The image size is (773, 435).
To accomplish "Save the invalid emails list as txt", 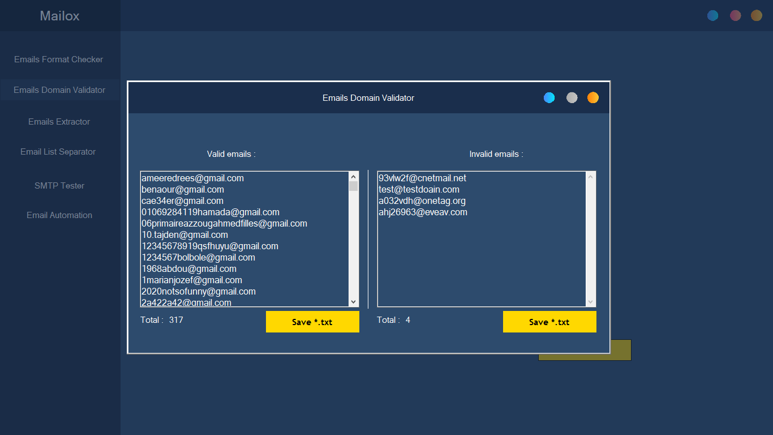I will point(549,321).
